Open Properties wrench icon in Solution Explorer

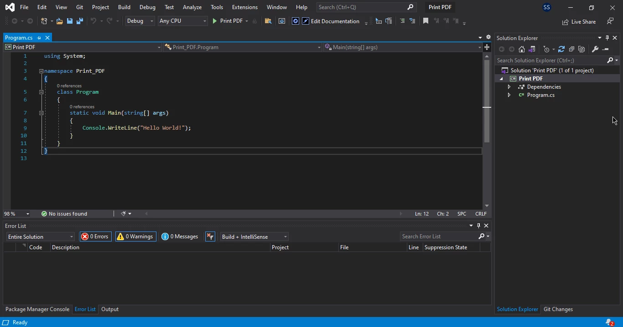pyautogui.click(x=595, y=49)
